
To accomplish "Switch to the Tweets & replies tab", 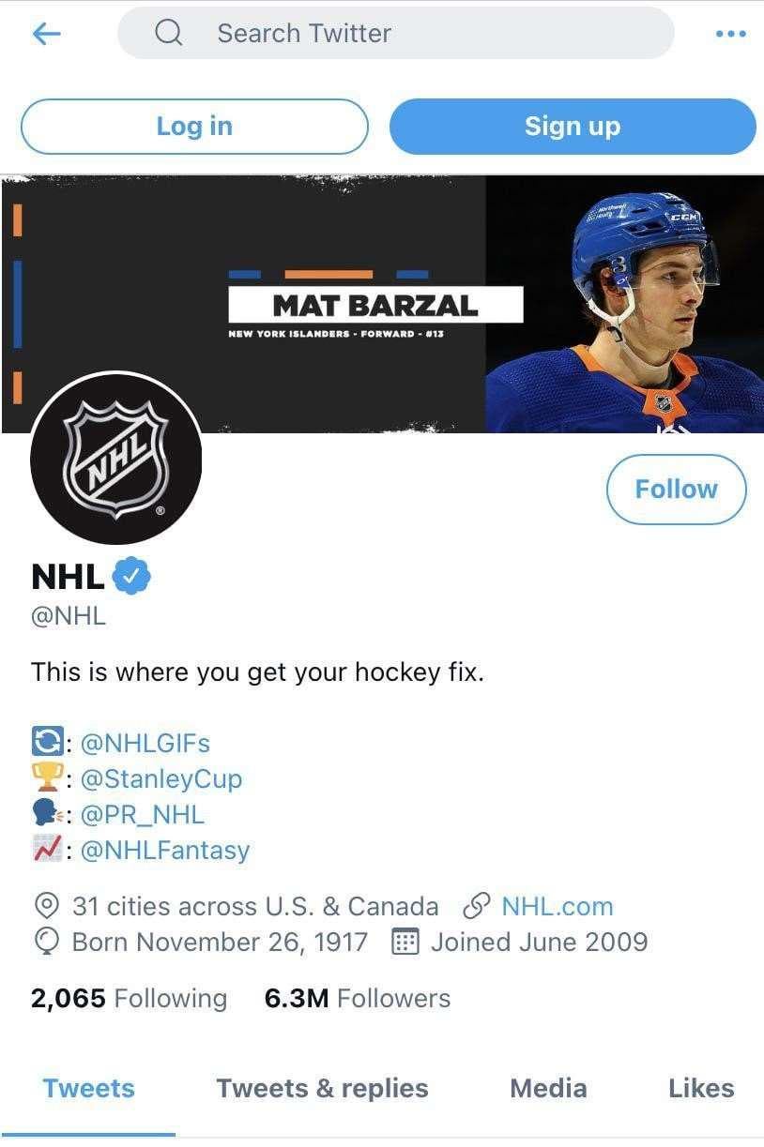I will coord(322,1088).
